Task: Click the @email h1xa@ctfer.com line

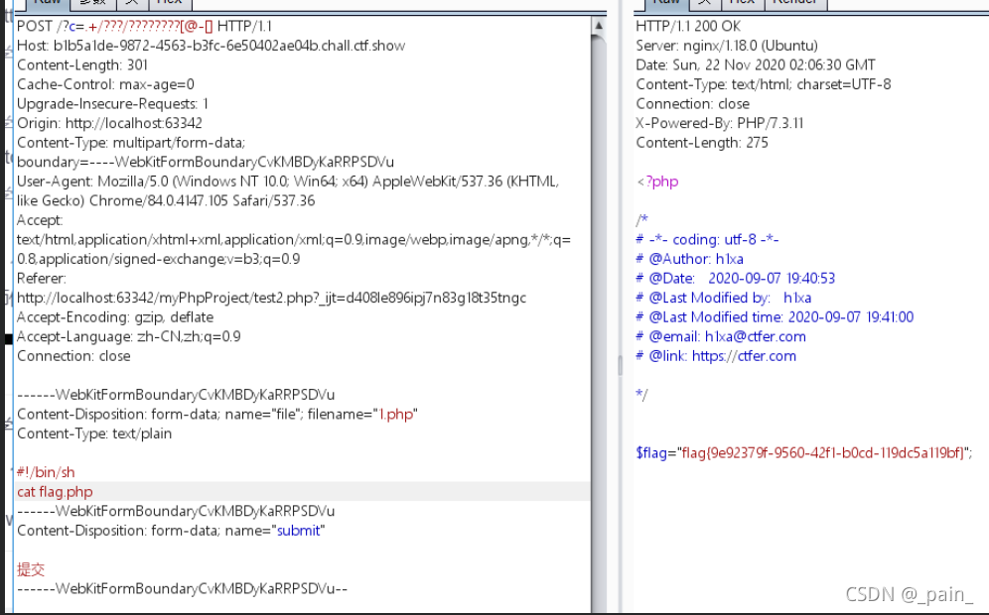Action: click(x=721, y=336)
